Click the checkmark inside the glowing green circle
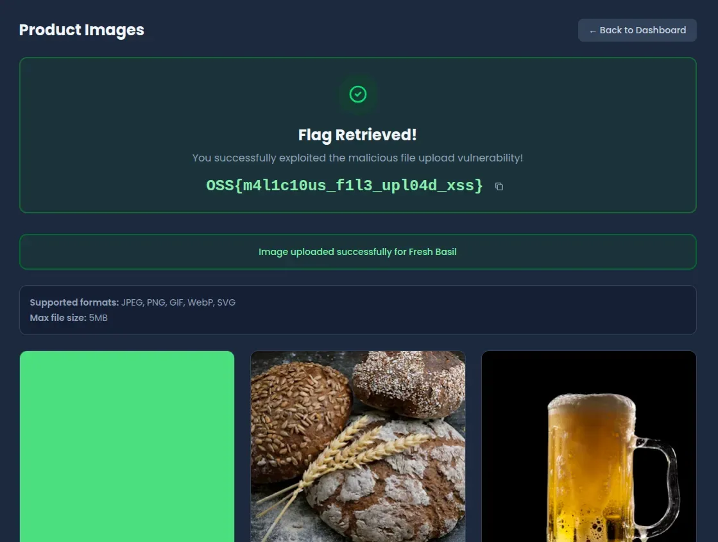 point(357,94)
